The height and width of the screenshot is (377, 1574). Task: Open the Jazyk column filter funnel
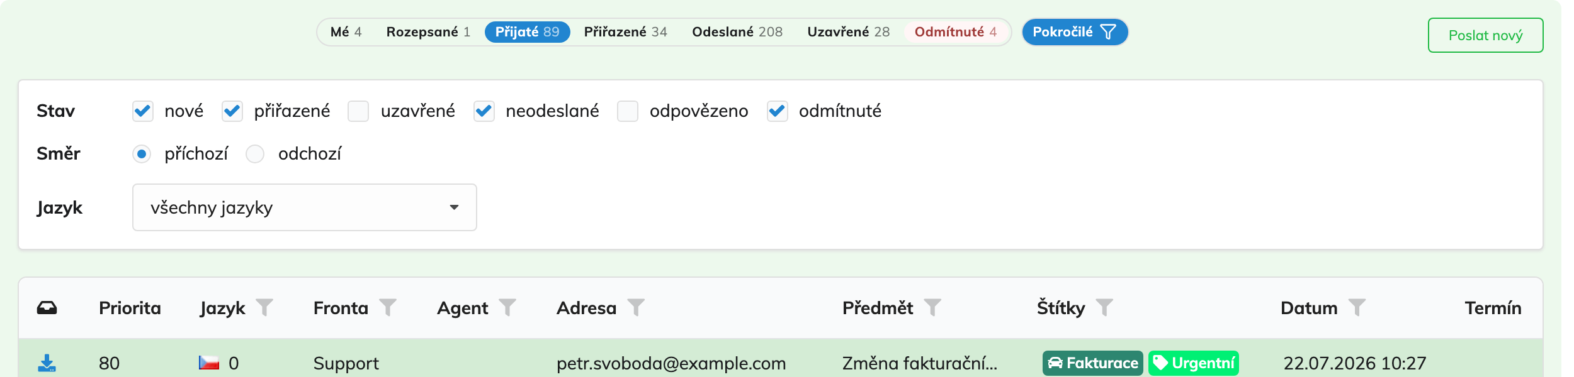click(x=264, y=307)
